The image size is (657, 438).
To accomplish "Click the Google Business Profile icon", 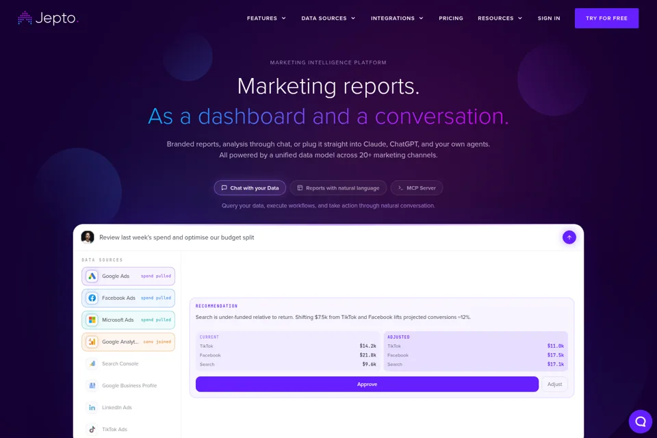I will [x=92, y=385].
